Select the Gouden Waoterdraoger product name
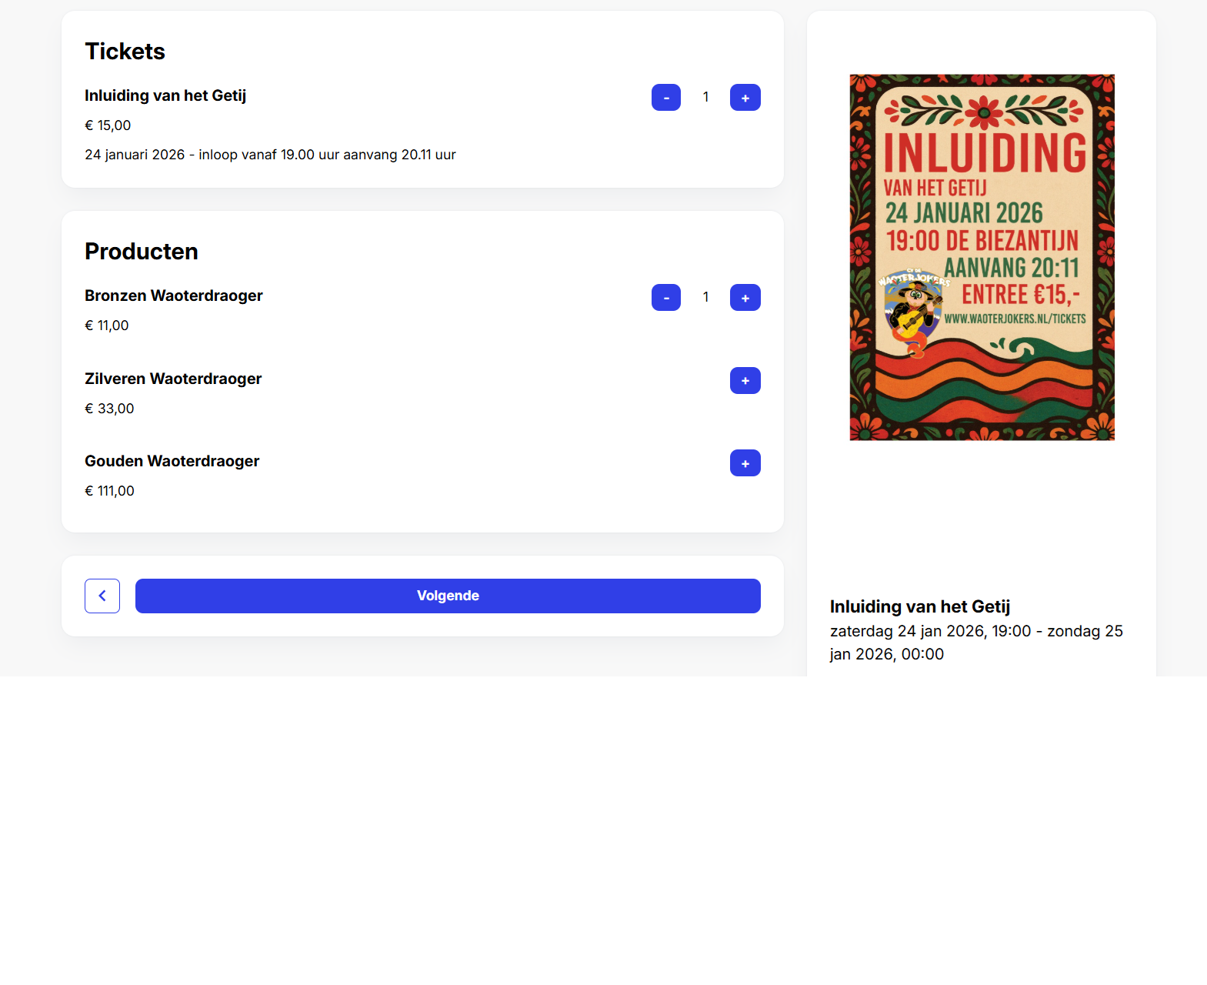This screenshot has width=1207, height=985. (172, 461)
